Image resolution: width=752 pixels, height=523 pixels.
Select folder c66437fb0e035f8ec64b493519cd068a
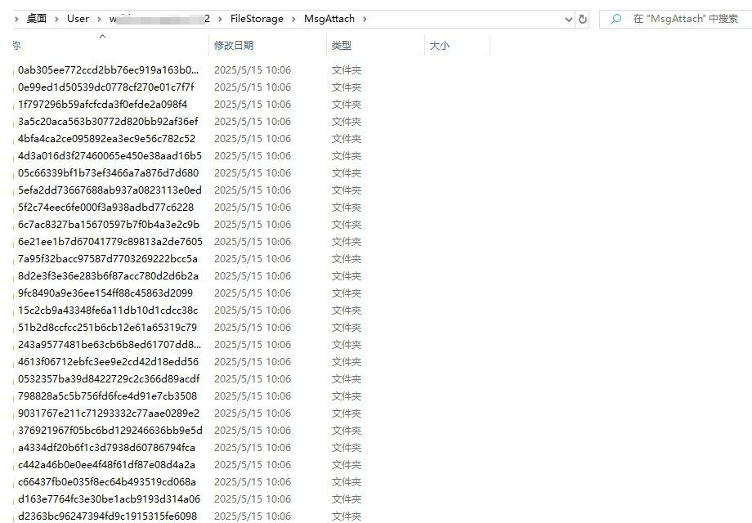(x=107, y=482)
